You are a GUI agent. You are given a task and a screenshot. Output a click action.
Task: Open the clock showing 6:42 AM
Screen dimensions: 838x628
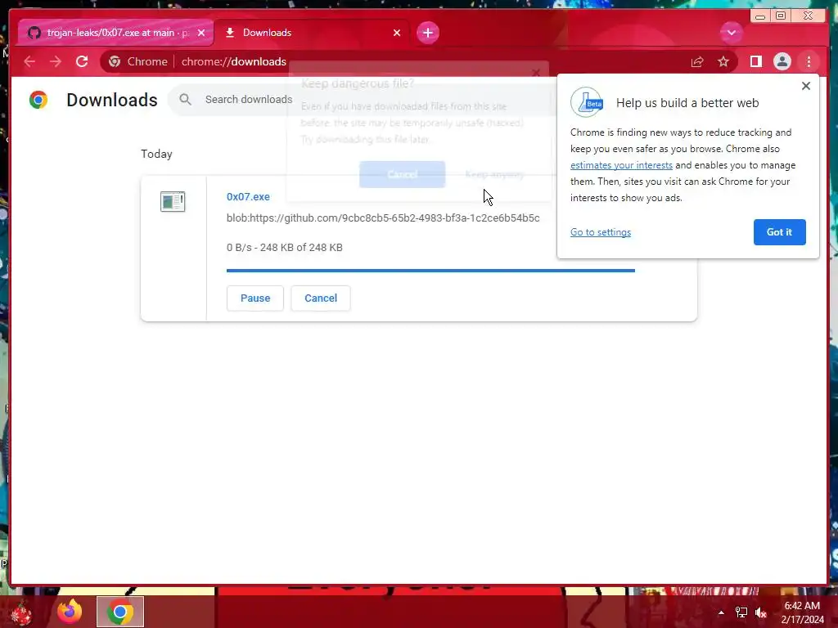coord(802,612)
